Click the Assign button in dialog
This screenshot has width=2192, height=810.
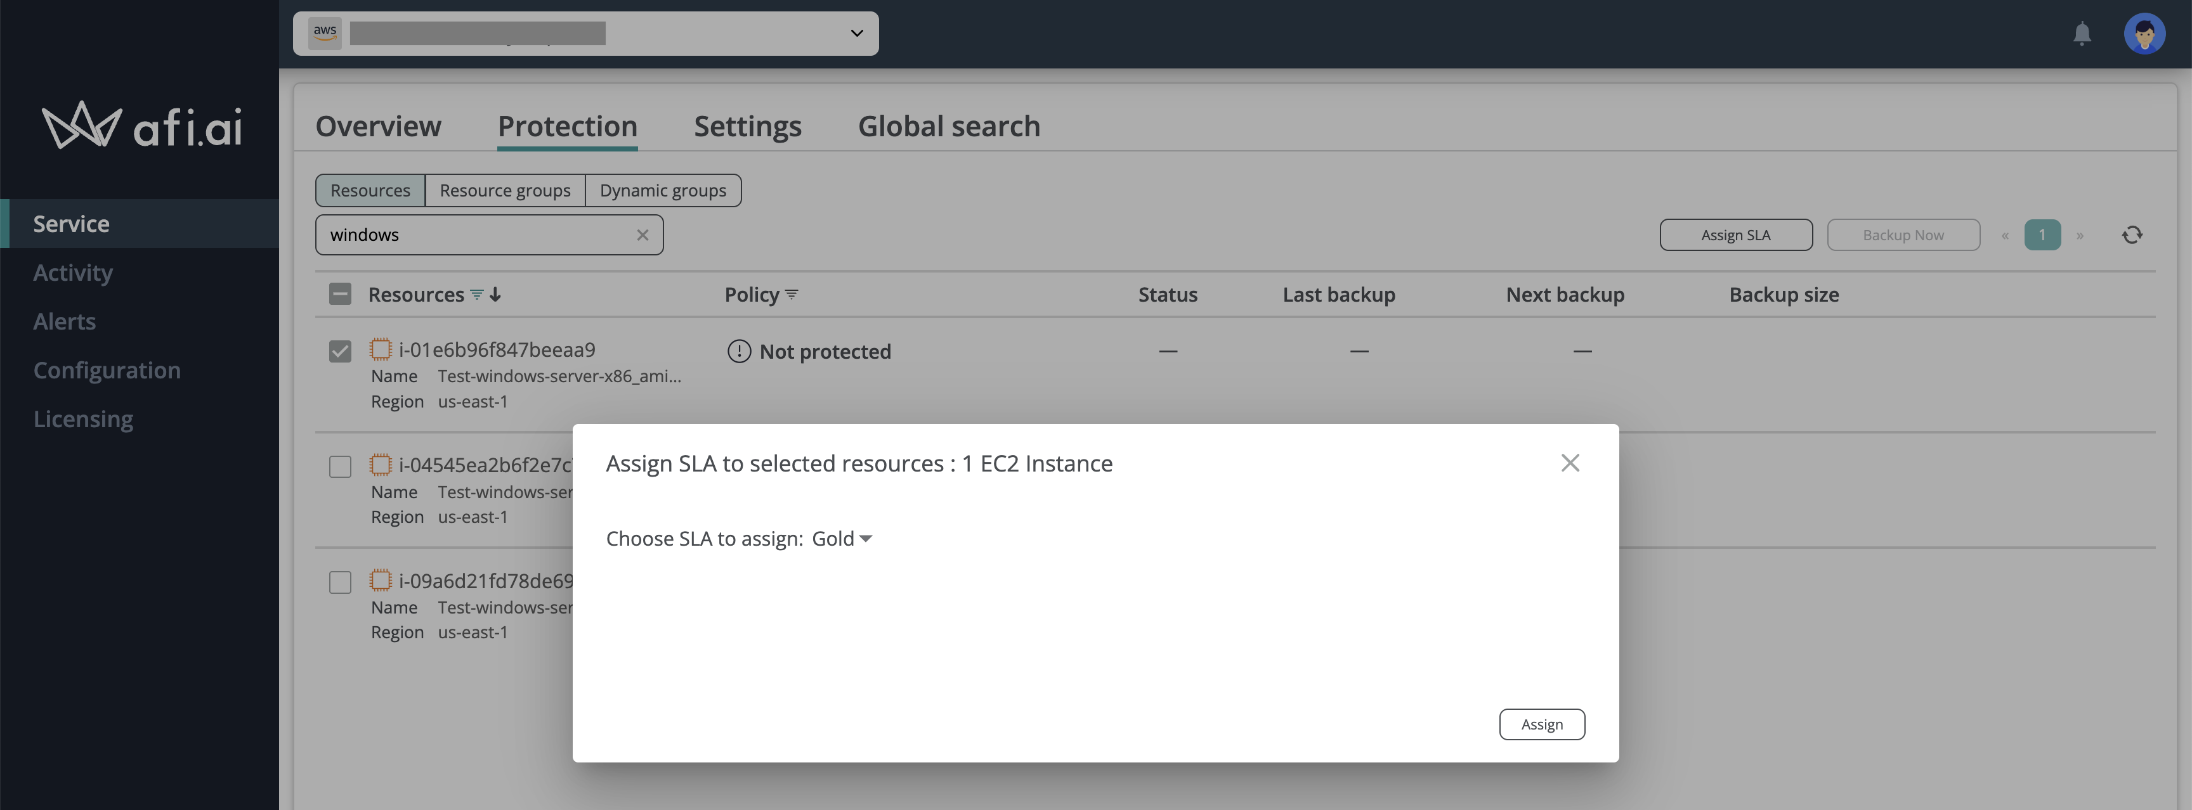pyautogui.click(x=1541, y=724)
